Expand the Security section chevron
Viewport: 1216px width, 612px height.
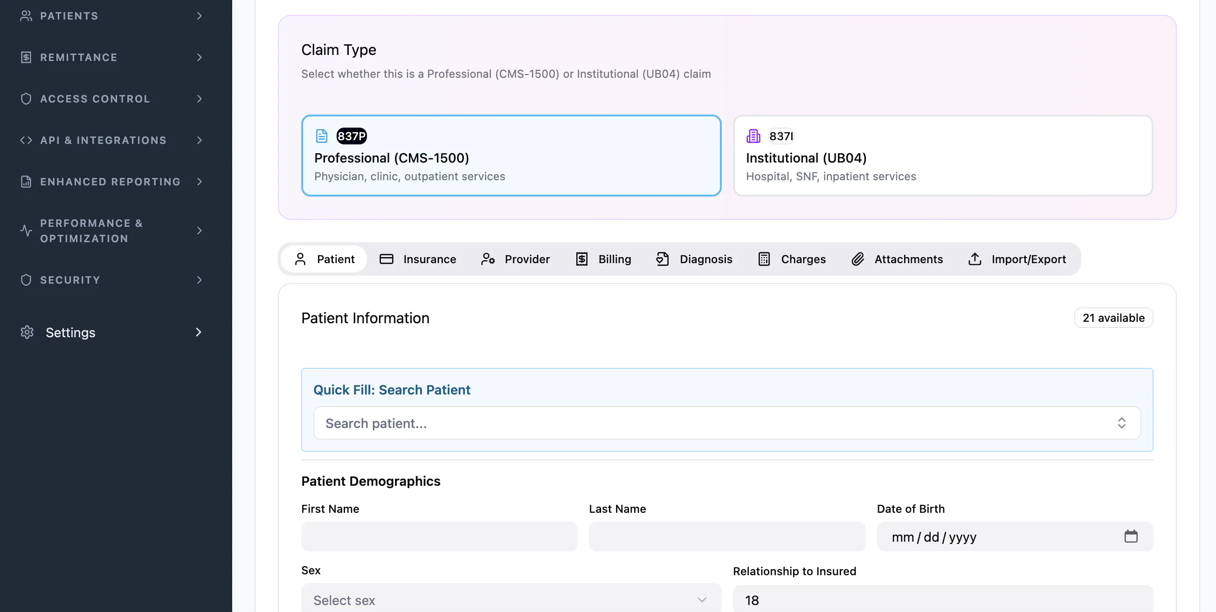(199, 280)
